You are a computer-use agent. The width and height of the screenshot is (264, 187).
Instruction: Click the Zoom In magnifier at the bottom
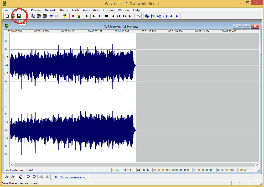point(7,177)
